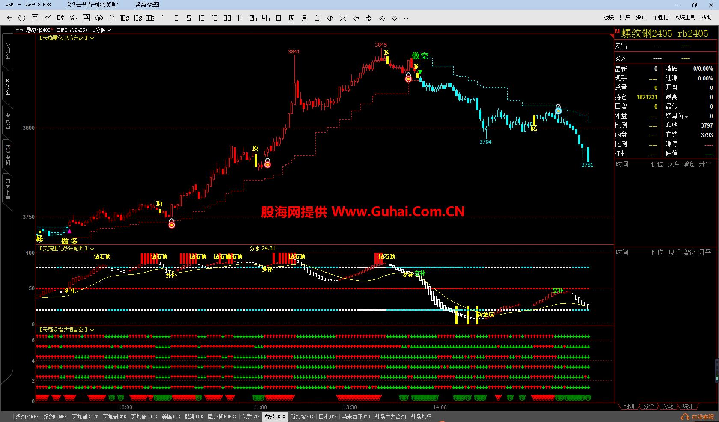Open the price alert bell icon
This screenshot has height=422, width=719.
pos(111,18)
